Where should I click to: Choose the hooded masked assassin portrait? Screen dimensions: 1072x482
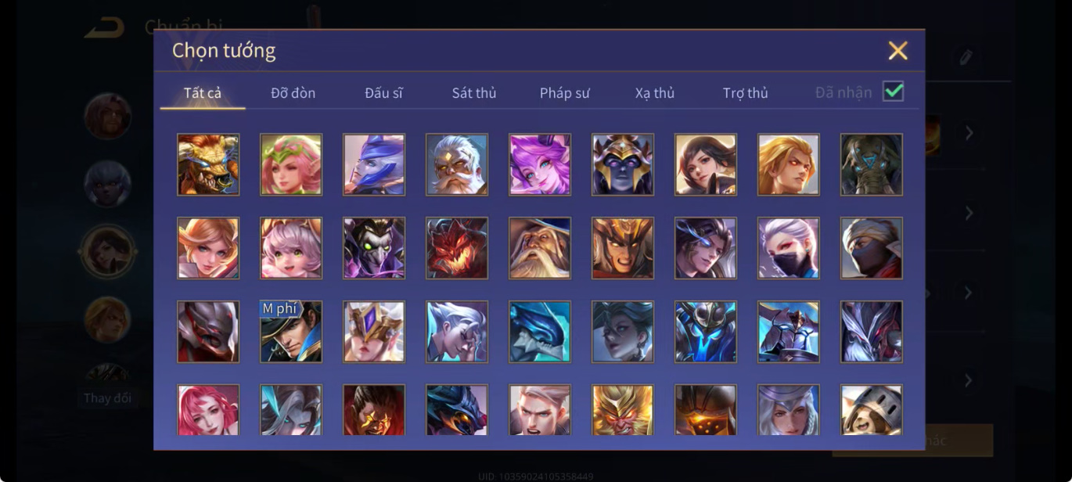coord(872,248)
